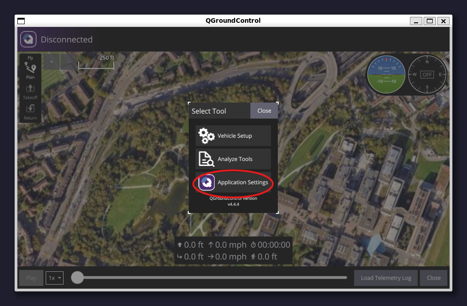Close the Select Tool popup
Image resolution: width=467 pixels, height=306 pixels.
point(264,111)
